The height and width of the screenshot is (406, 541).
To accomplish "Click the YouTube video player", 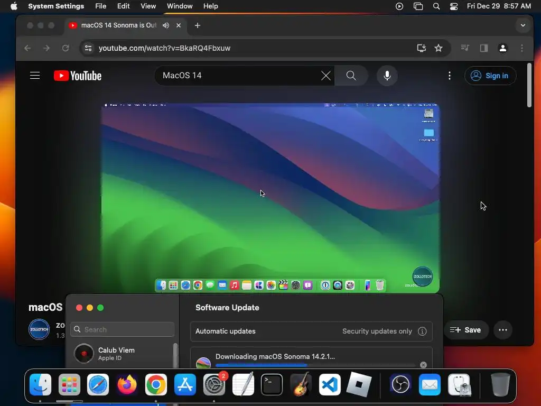I will click(270, 198).
